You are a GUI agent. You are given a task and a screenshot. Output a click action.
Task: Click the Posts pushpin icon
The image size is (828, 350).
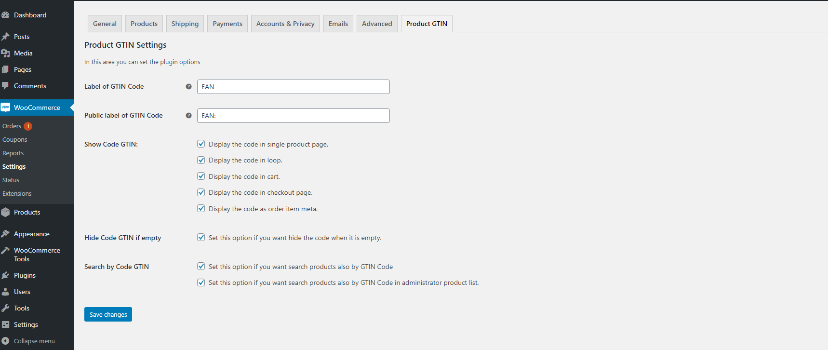pos(5,37)
